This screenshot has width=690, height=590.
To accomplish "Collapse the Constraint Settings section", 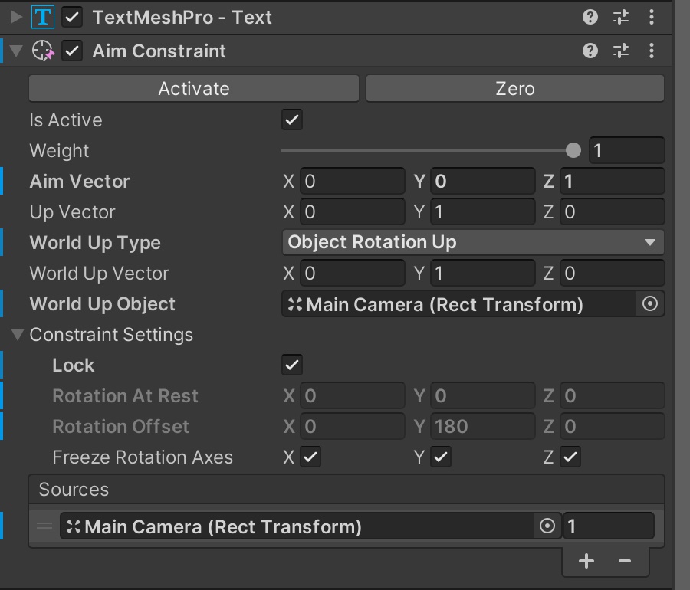I will point(19,334).
